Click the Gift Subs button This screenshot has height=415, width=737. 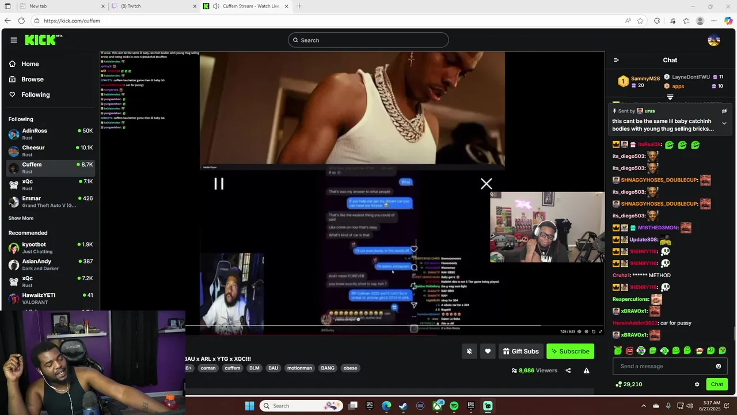[521, 351]
